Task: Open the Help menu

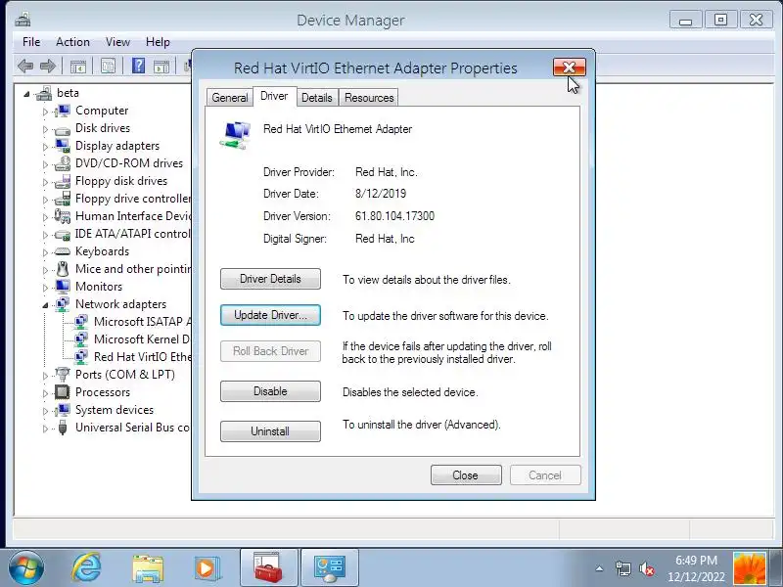Action: coord(158,42)
